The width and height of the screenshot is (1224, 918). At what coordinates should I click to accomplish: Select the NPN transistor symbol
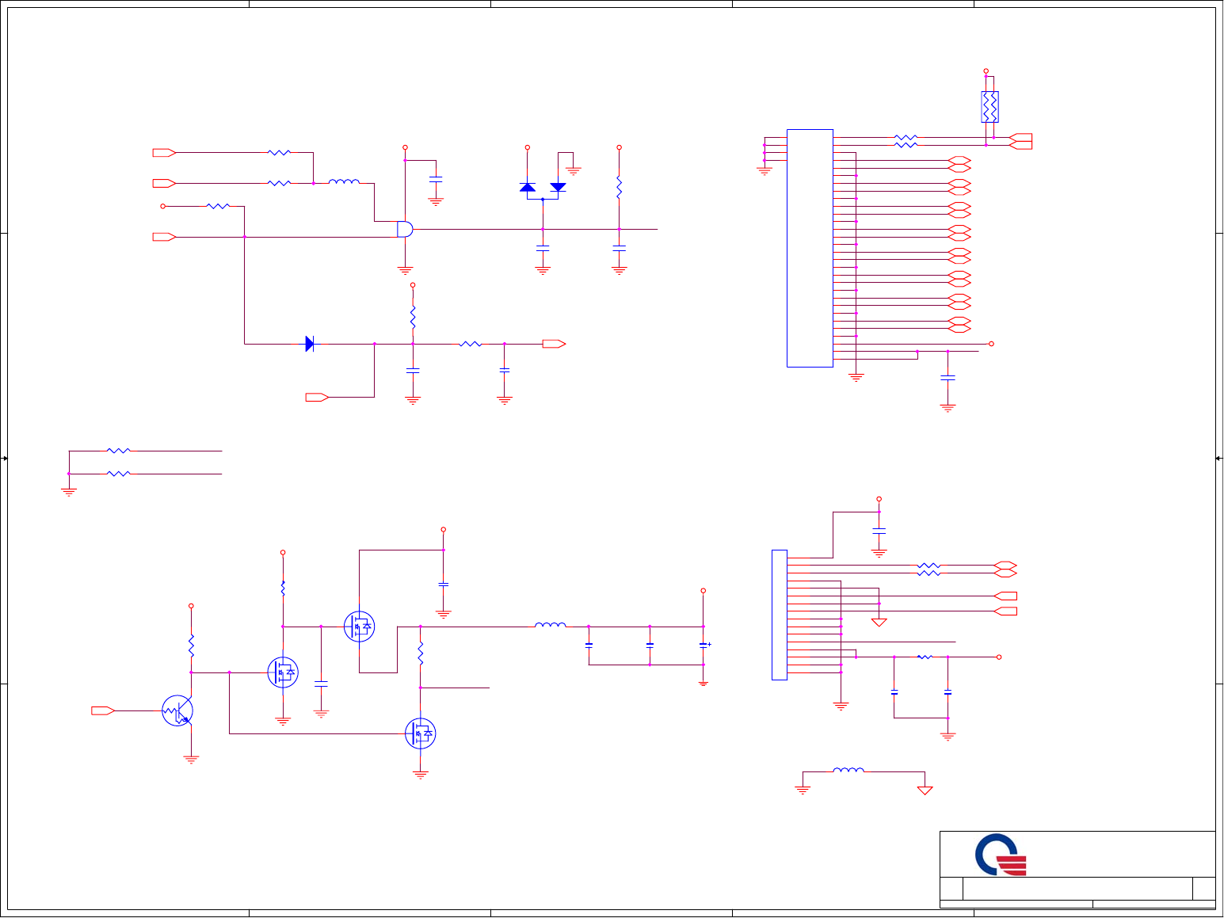(177, 711)
